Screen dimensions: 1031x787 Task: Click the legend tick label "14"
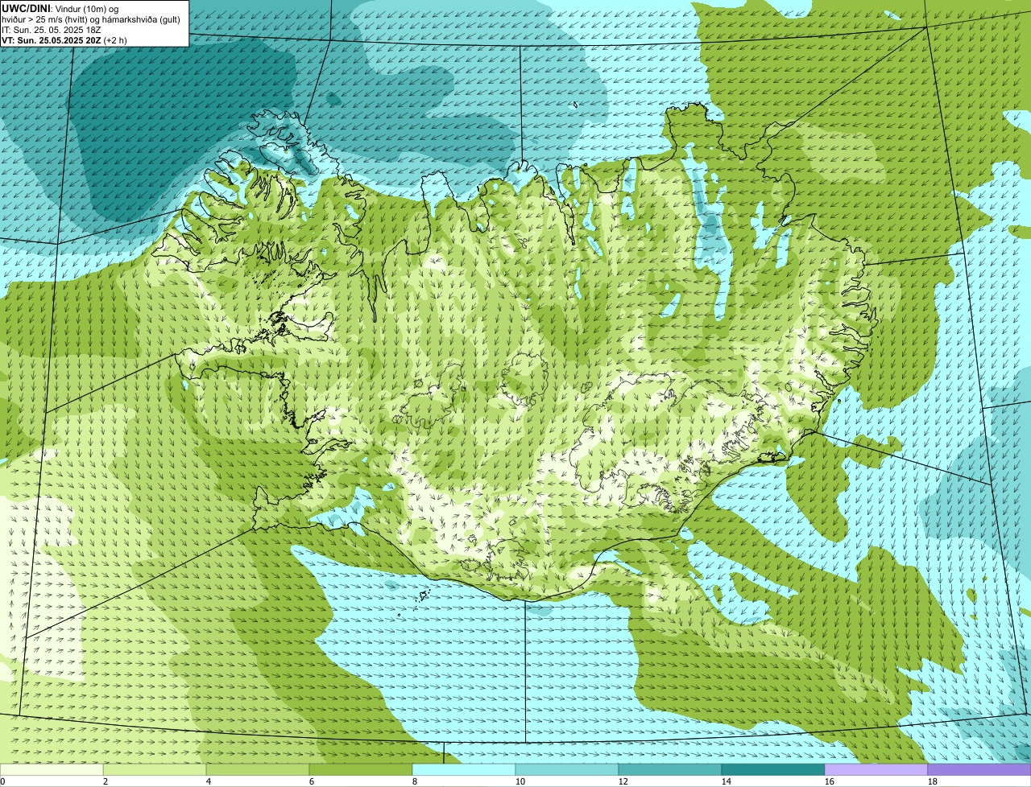(x=727, y=781)
